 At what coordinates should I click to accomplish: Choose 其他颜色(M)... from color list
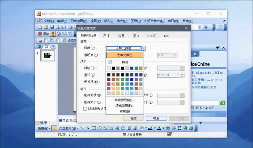(125, 100)
